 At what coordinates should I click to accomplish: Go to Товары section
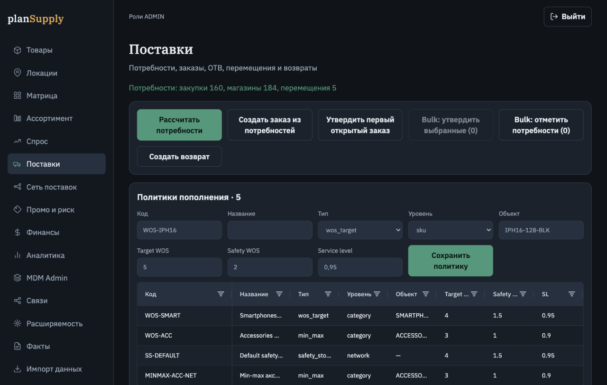56,50
